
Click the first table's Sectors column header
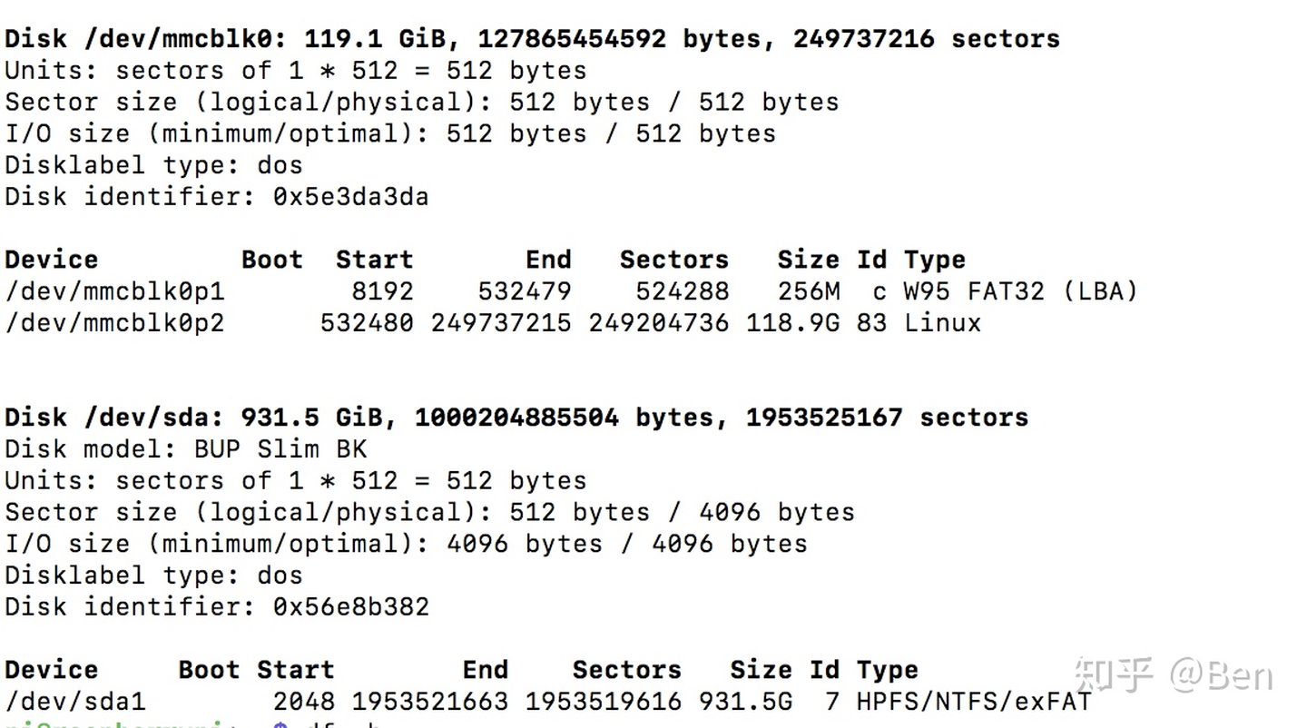point(673,261)
